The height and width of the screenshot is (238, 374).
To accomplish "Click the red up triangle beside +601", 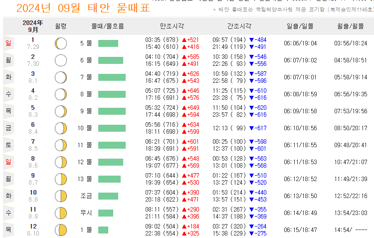I will tap(184, 142).
